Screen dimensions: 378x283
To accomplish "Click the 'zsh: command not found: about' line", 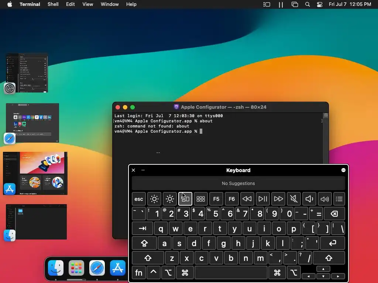I will [152, 126].
